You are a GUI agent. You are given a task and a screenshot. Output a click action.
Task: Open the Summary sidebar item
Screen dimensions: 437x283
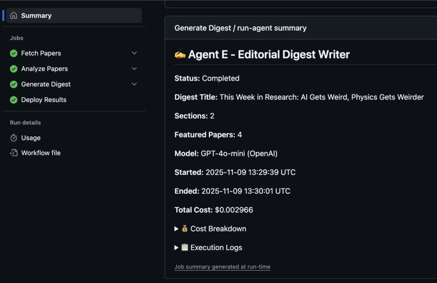[x=74, y=16]
